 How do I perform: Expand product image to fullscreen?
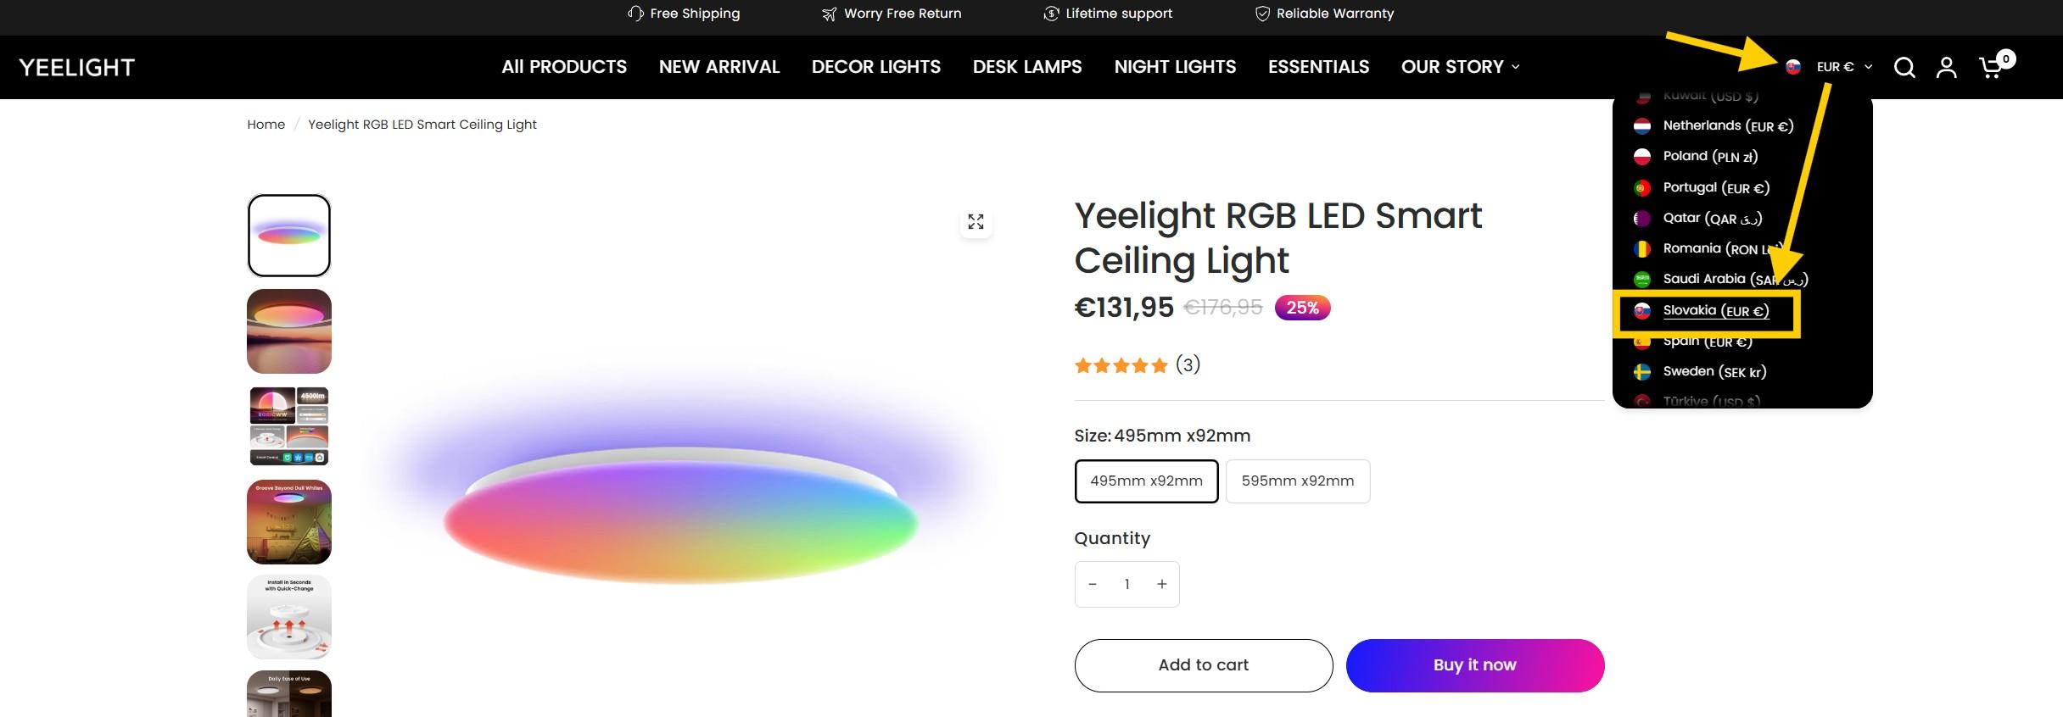pos(976,222)
